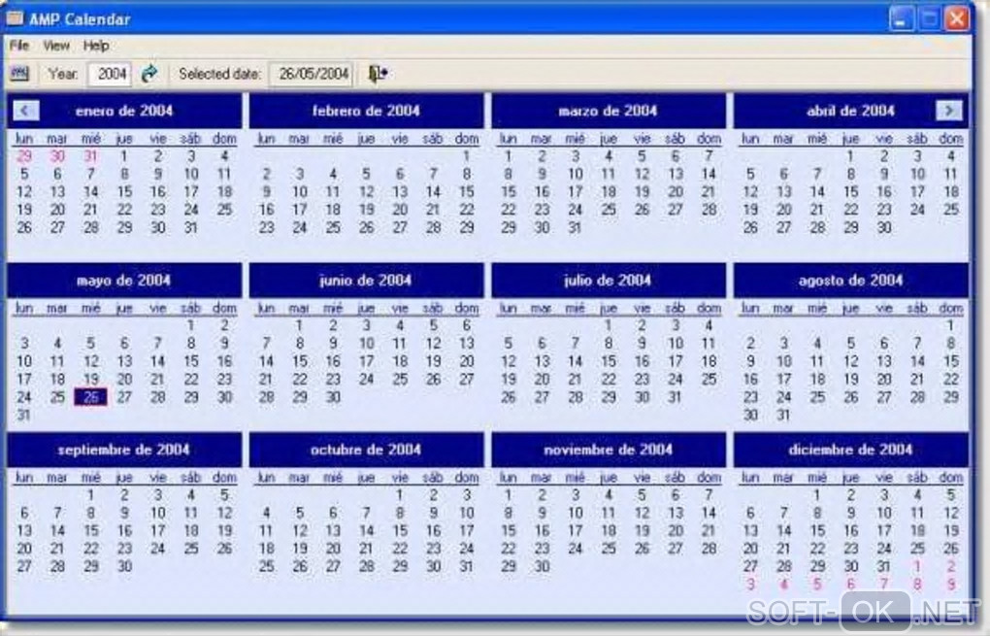
Task: Go to previous months with left arrow
Action: click(x=26, y=111)
